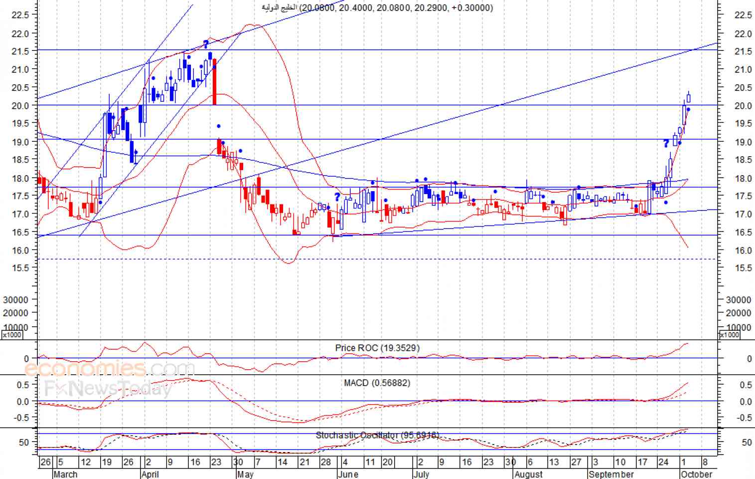
Task: Select the Price ROC indicator label
Action: 377,348
